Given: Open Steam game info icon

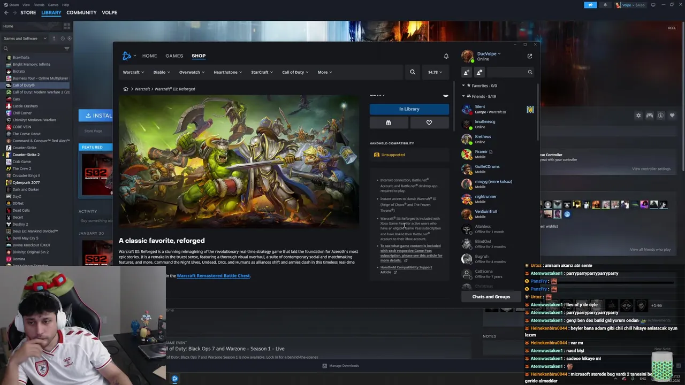Looking at the screenshot, I should click(x=661, y=115).
